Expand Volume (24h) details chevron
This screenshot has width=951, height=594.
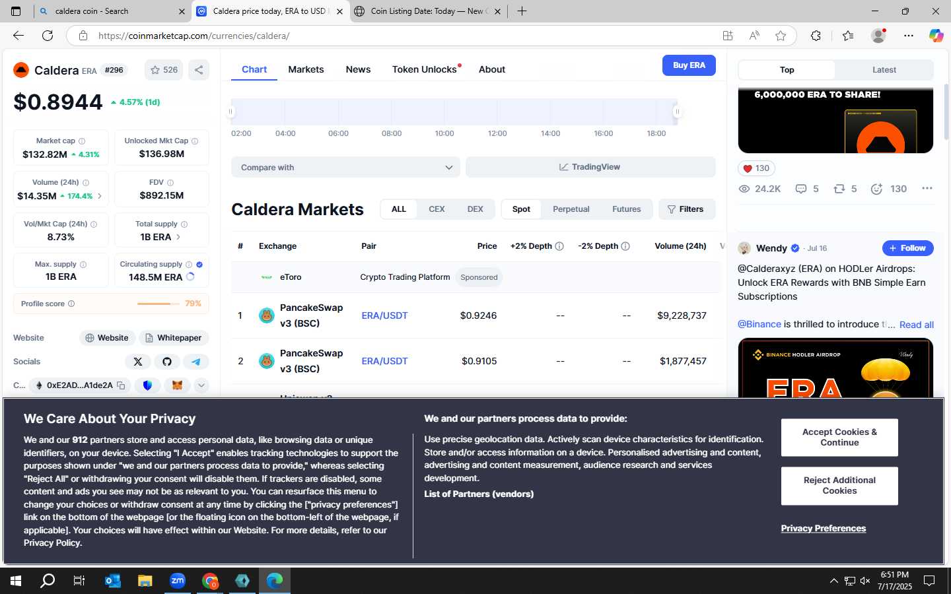point(100,196)
